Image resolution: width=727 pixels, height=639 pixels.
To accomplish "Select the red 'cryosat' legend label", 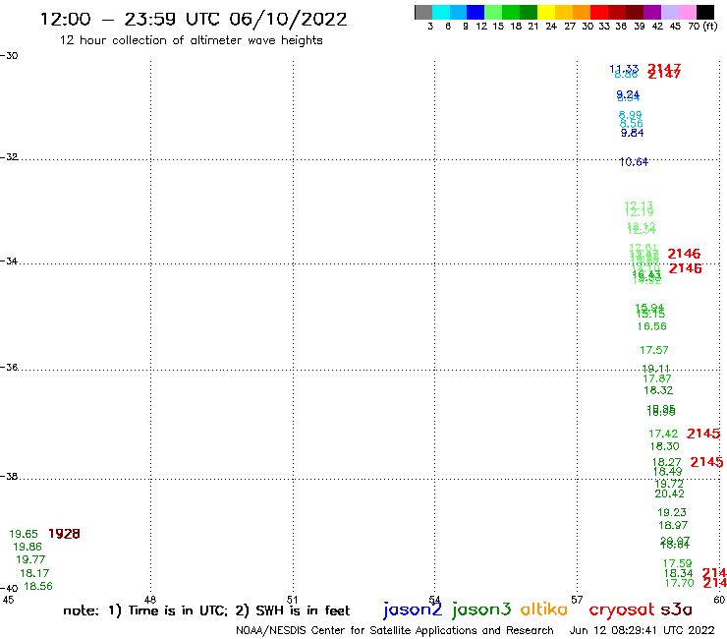I will pos(621,610).
